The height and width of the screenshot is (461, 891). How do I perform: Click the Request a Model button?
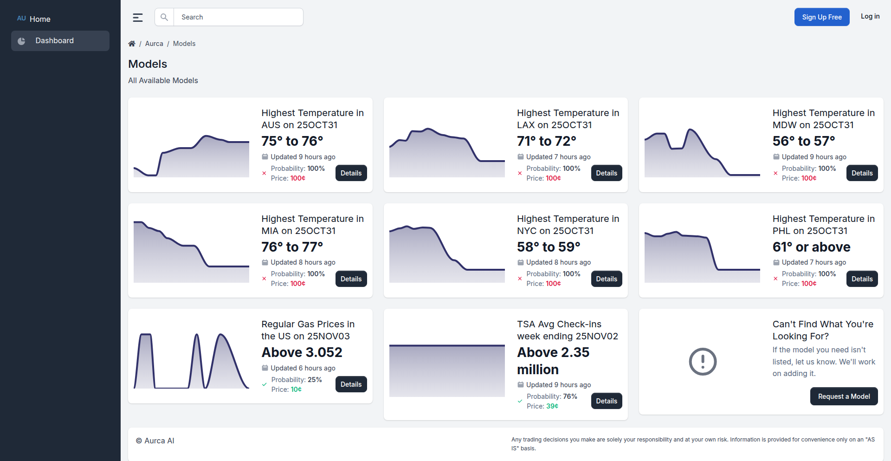click(x=844, y=396)
